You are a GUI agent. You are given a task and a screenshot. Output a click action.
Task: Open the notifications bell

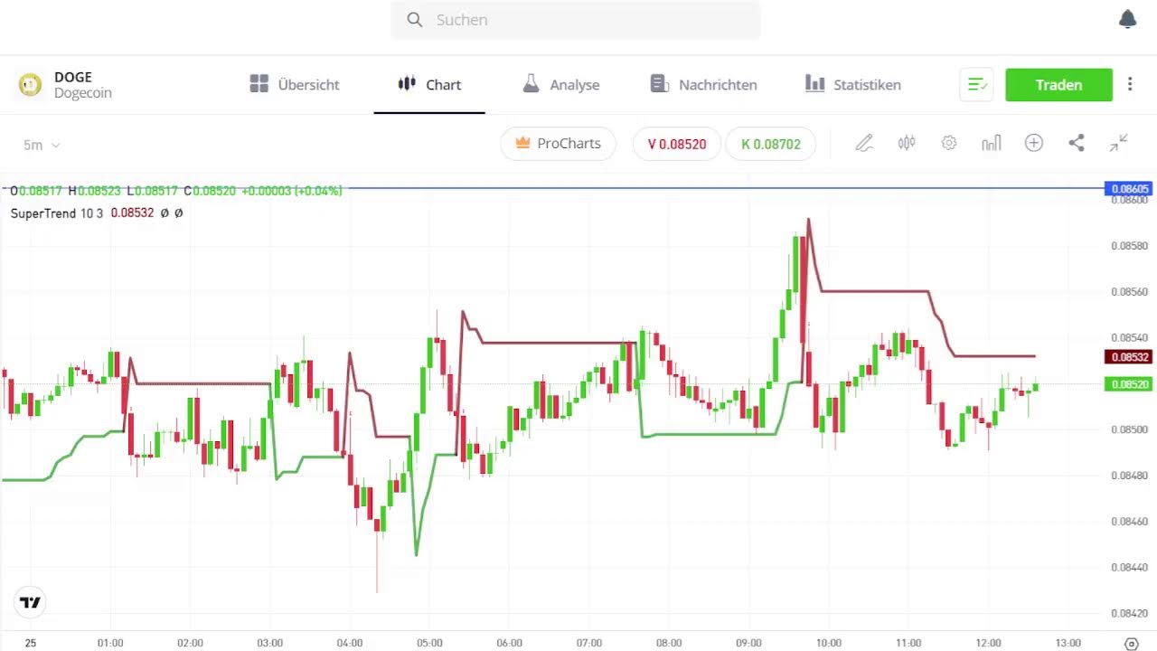[x=1127, y=19]
